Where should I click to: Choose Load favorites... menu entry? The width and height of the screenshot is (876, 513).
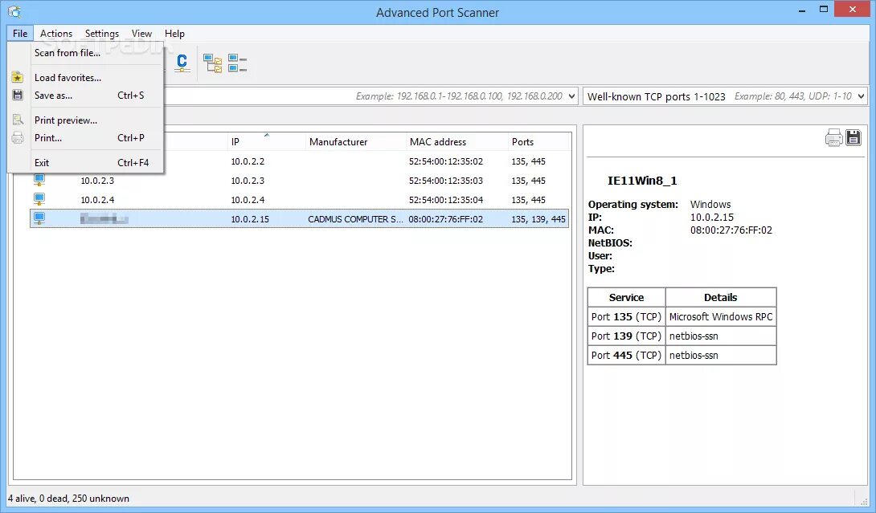85,78
